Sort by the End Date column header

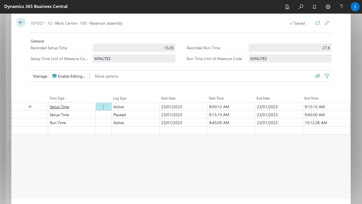click(x=263, y=98)
